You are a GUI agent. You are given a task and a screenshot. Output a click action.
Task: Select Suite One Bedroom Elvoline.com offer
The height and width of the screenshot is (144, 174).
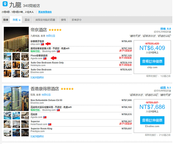tap(81, 71)
